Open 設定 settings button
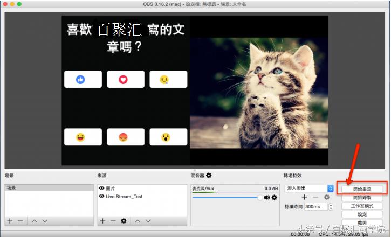391x237 pixels. pos(362,214)
